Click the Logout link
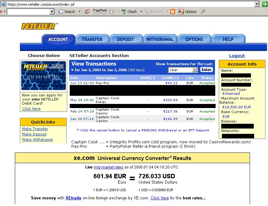268x206 pixels. [237, 55]
